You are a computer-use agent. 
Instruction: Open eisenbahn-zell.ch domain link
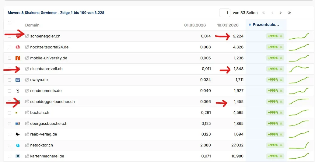[x=46, y=69]
